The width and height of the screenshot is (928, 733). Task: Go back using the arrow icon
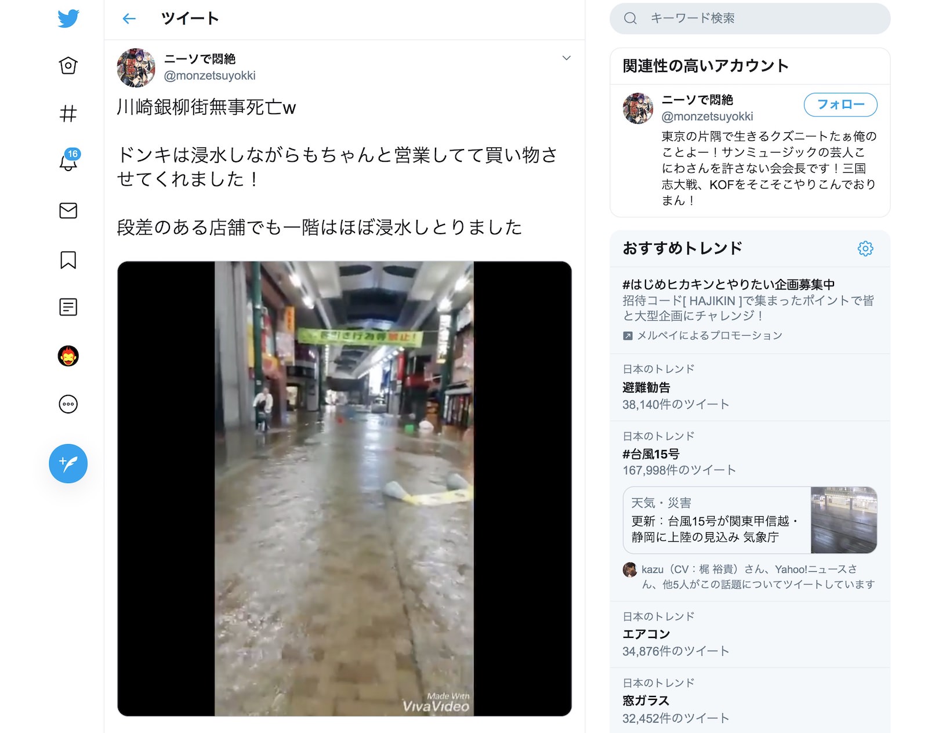[x=129, y=19]
